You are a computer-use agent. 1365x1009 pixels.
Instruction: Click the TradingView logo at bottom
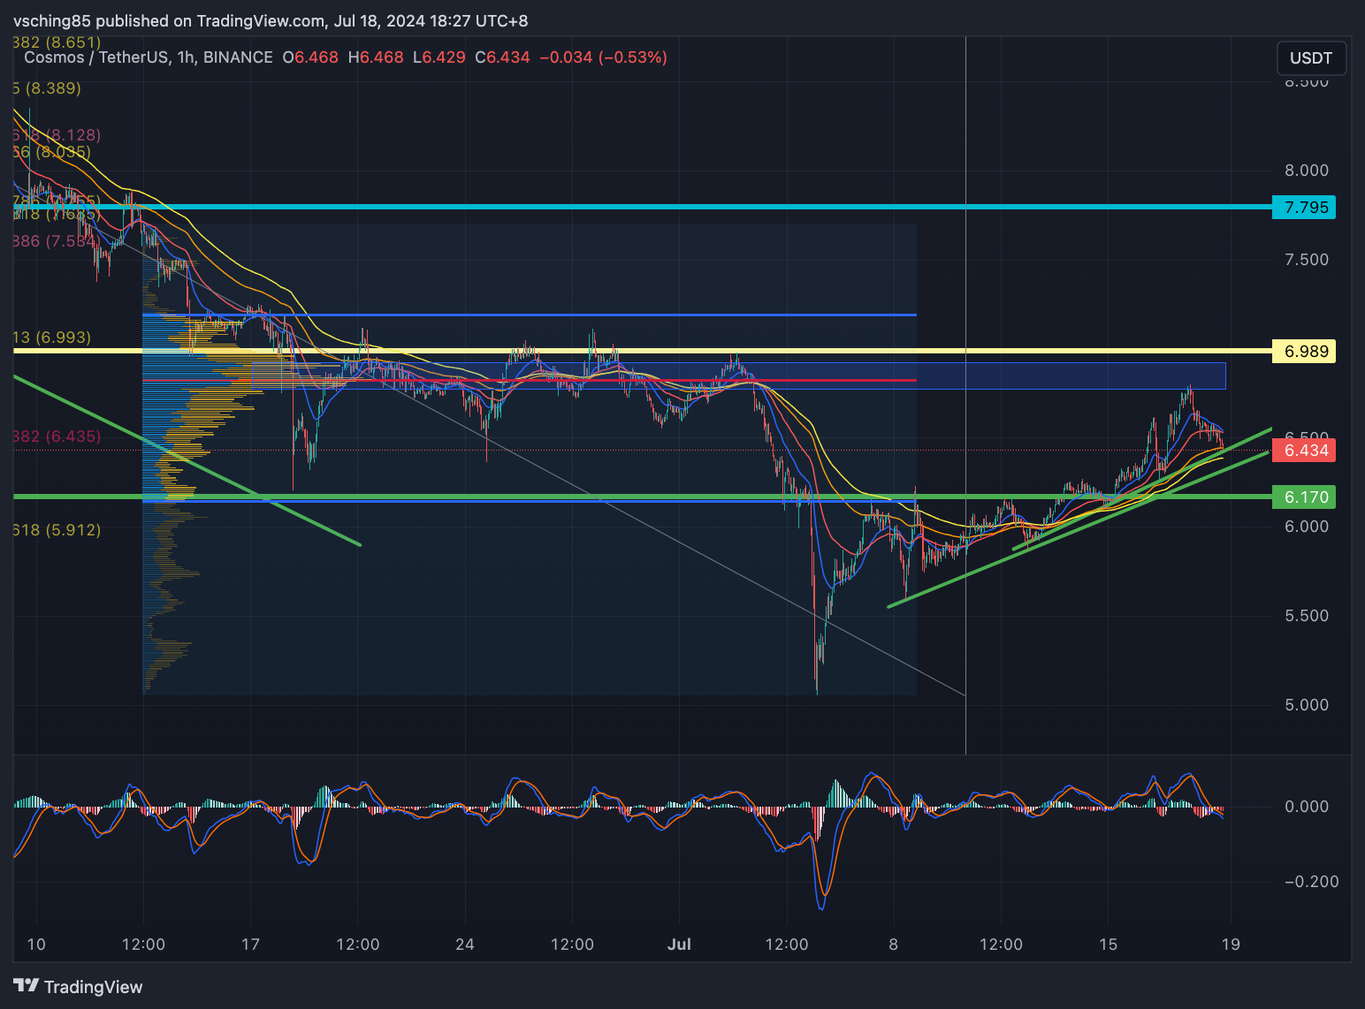(x=78, y=987)
